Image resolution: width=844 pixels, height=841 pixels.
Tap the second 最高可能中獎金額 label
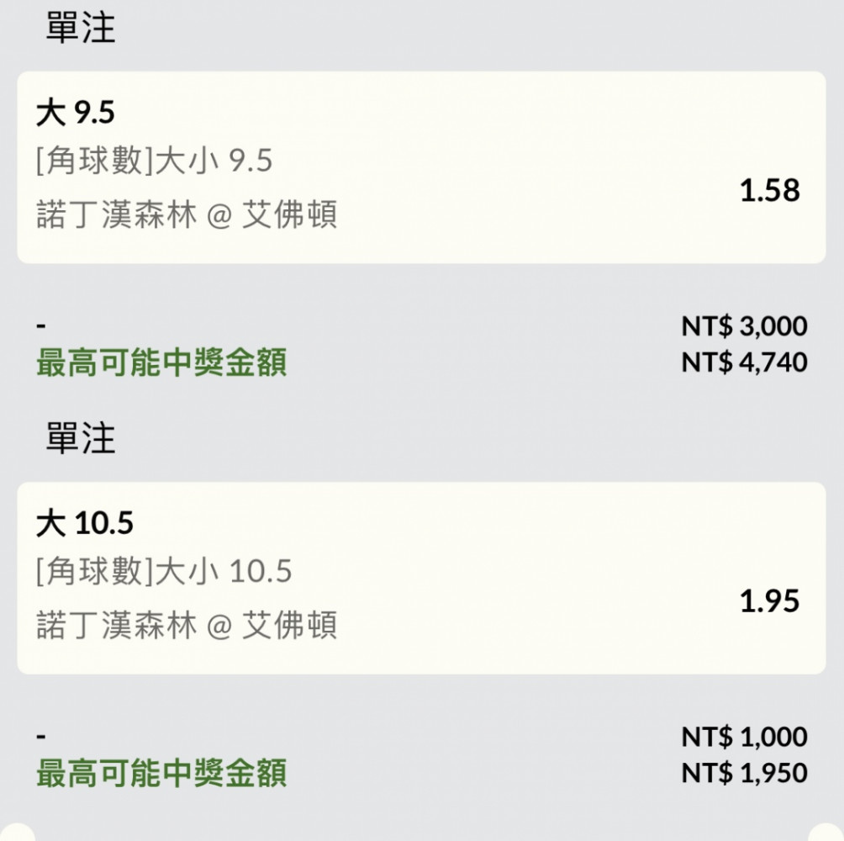click(x=161, y=772)
